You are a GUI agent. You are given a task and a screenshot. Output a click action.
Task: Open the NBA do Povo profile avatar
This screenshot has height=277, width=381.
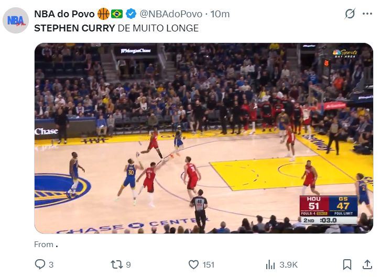[16, 21]
